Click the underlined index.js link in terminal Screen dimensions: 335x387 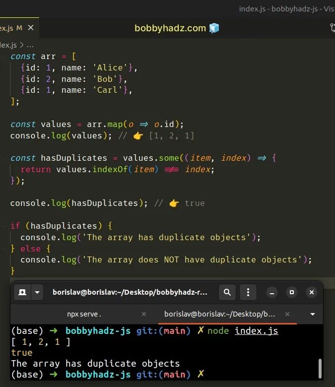[x=256, y=331]
